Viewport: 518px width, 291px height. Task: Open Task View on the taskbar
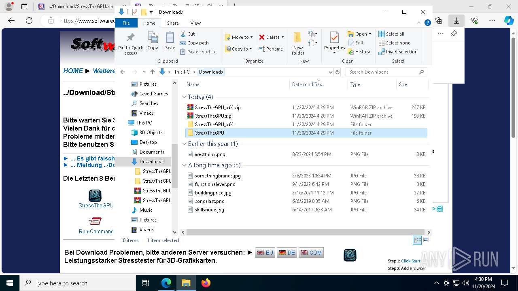click(x=146, y=283)
